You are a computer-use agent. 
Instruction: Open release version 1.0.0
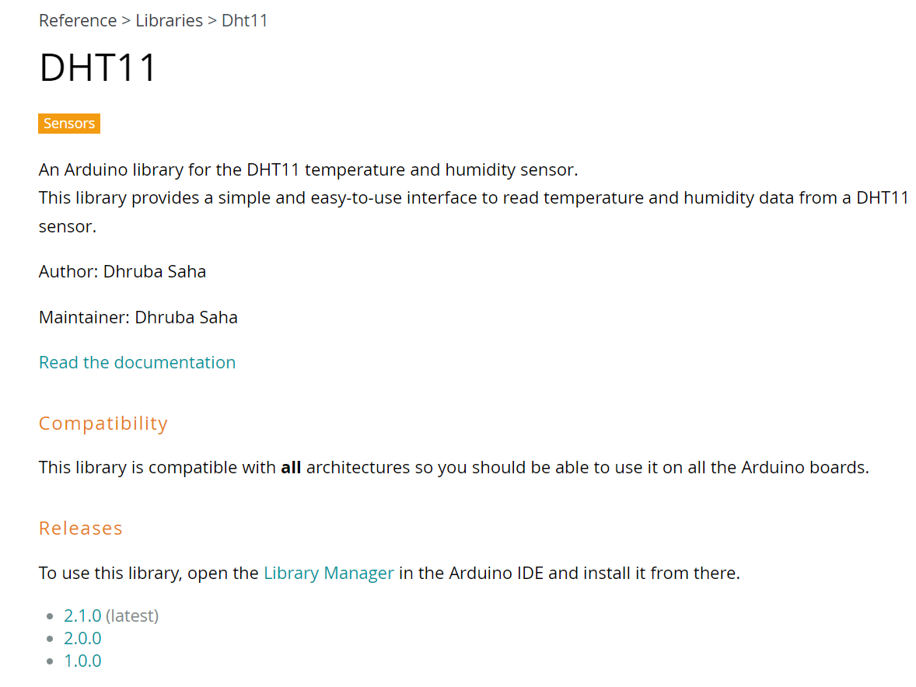[x=82, y=661]
